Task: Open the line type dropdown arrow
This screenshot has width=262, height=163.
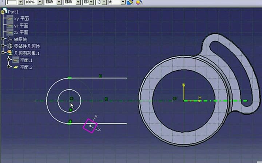Action: pyautogui.click(x=91, y=2)
